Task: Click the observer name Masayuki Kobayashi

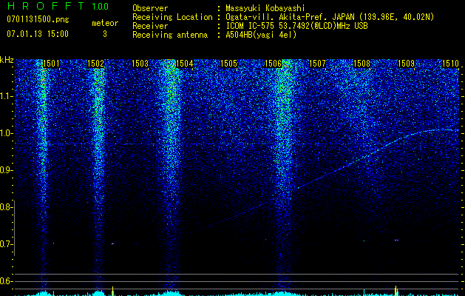Action: tap(265, 8)
